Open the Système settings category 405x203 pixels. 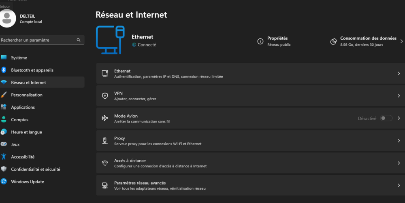pyautogui.click(x=19, y=58)
